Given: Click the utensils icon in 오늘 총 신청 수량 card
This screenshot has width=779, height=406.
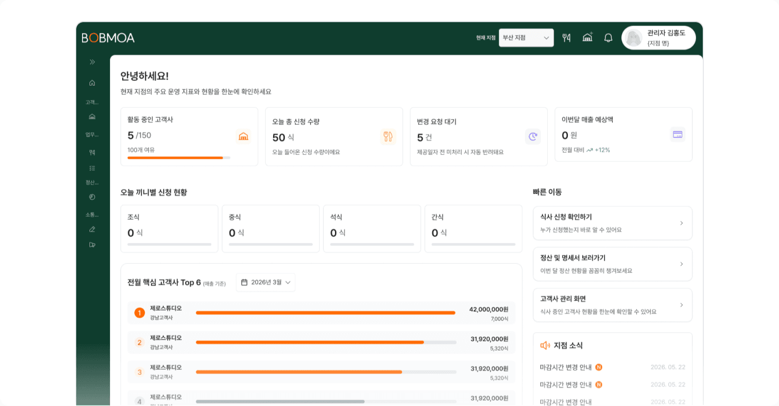Looking at the screenshot, I should point(388,136).
